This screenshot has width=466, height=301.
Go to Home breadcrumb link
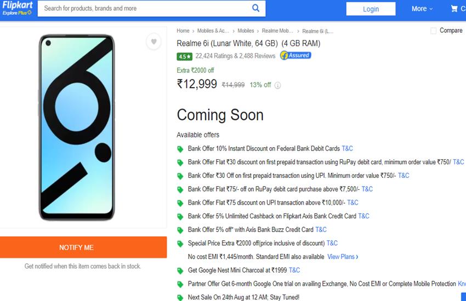[183, 31]
